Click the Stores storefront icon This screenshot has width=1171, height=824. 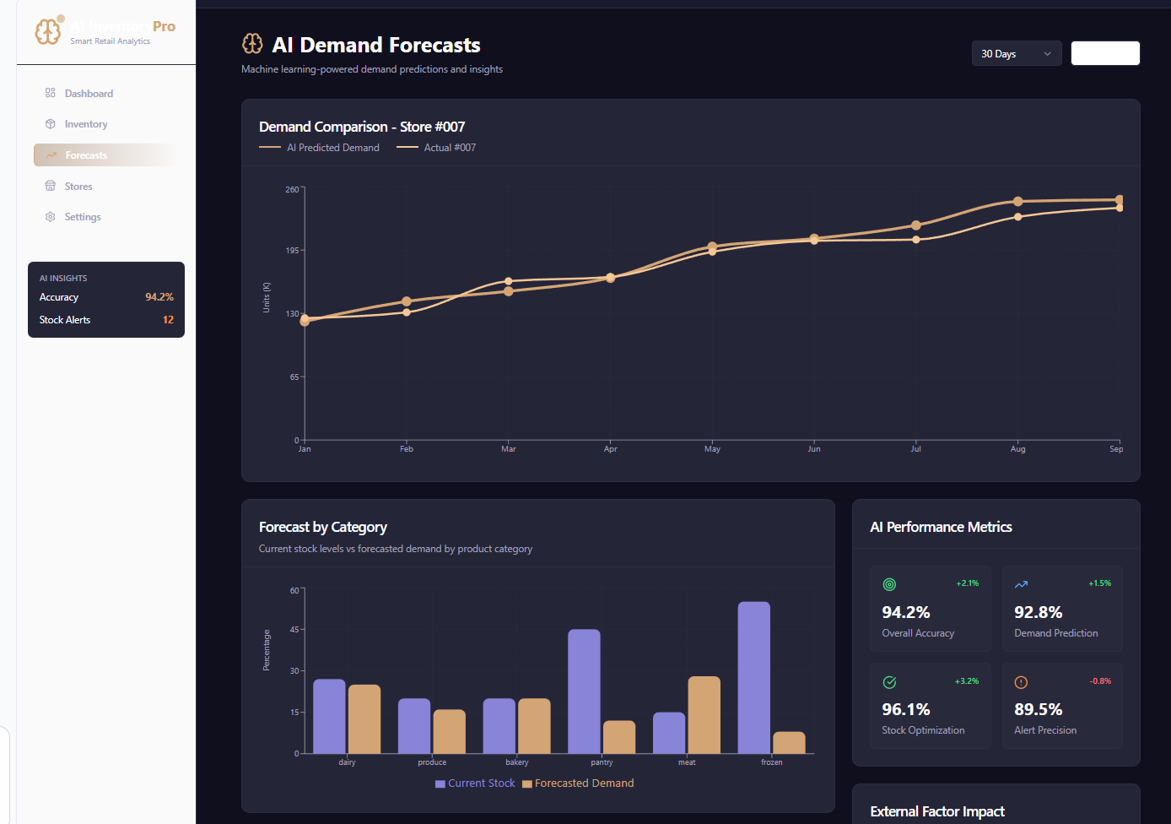pos(51,186)
